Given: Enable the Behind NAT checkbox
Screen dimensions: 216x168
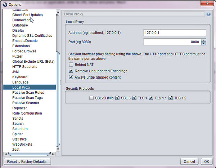Looking at the screenshot, I should coord(71,64).
